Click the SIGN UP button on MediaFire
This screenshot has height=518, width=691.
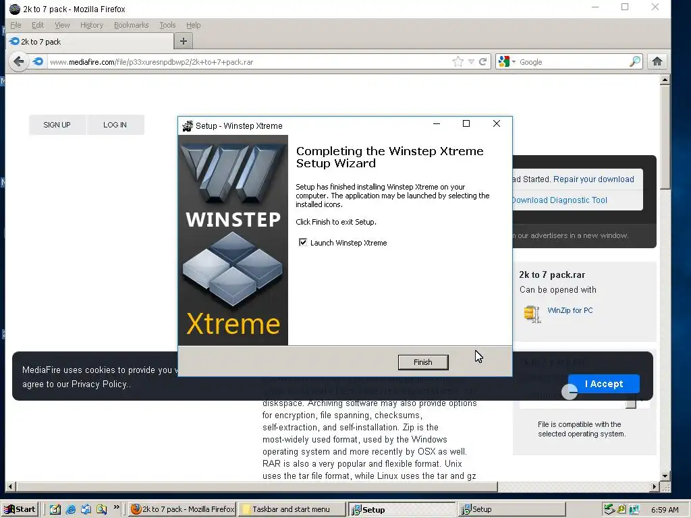[x=57, y=125]
